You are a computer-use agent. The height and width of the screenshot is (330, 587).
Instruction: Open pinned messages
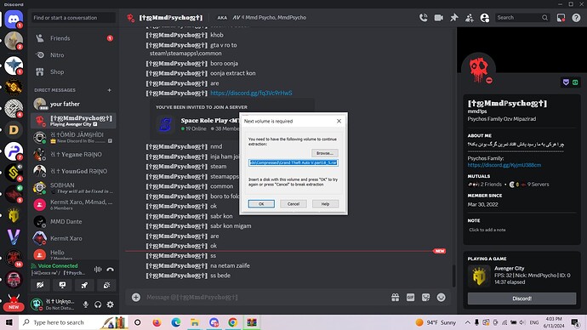[454, 18]
